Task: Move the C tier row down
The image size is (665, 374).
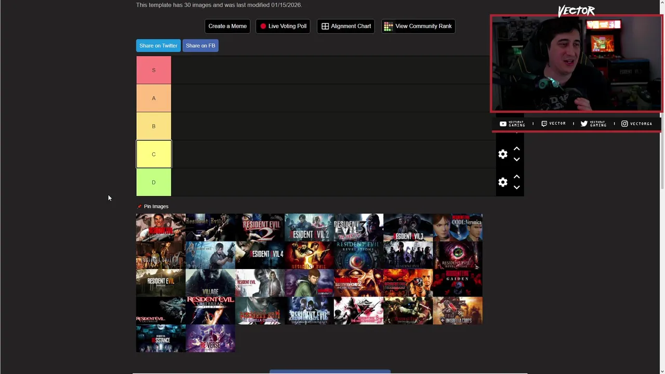Action: [x=516, y=159]
